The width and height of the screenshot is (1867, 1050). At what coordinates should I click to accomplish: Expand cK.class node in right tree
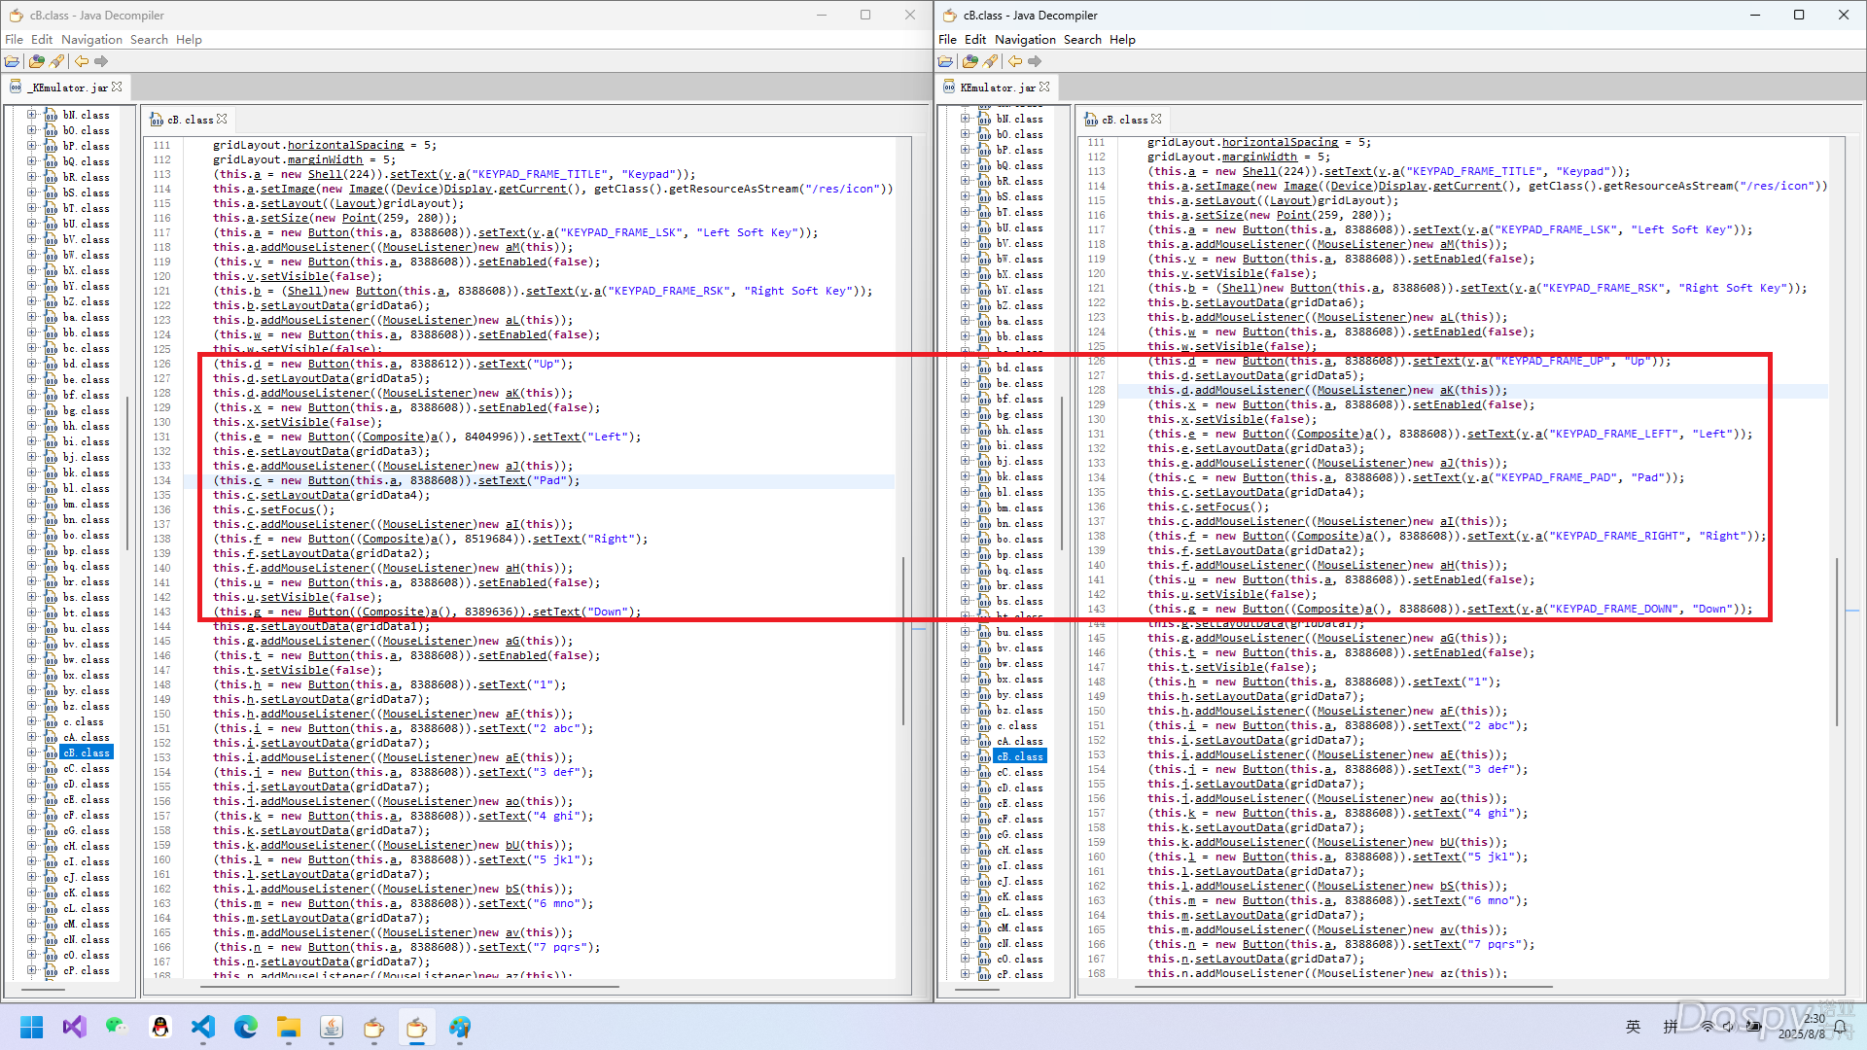click(965, 896)
